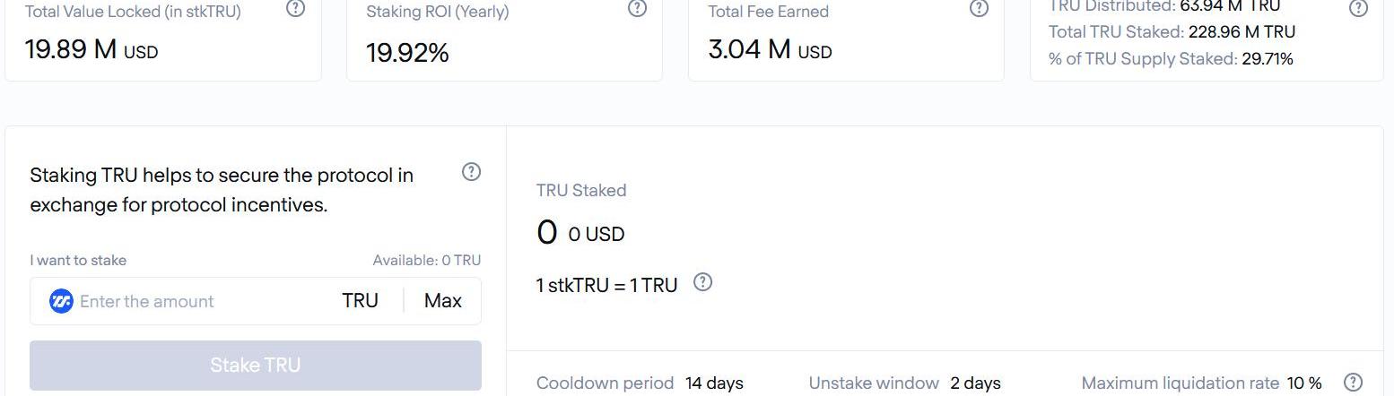Screen dimensions: 1394x396
Task: Click the 29.71% supply staked figure
Action: click(1267, 59)
